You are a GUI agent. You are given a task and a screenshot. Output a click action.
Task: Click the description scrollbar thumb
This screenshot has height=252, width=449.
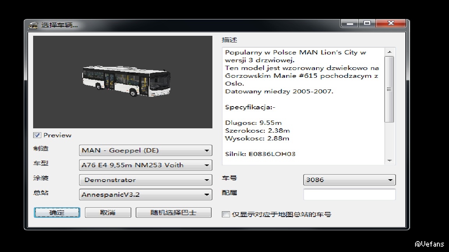pyautogui.click(x=389, y=89)
